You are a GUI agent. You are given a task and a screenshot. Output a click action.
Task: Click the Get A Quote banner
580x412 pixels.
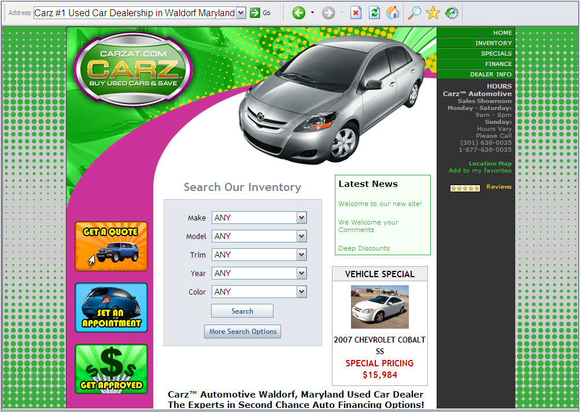tap(111, 246)
